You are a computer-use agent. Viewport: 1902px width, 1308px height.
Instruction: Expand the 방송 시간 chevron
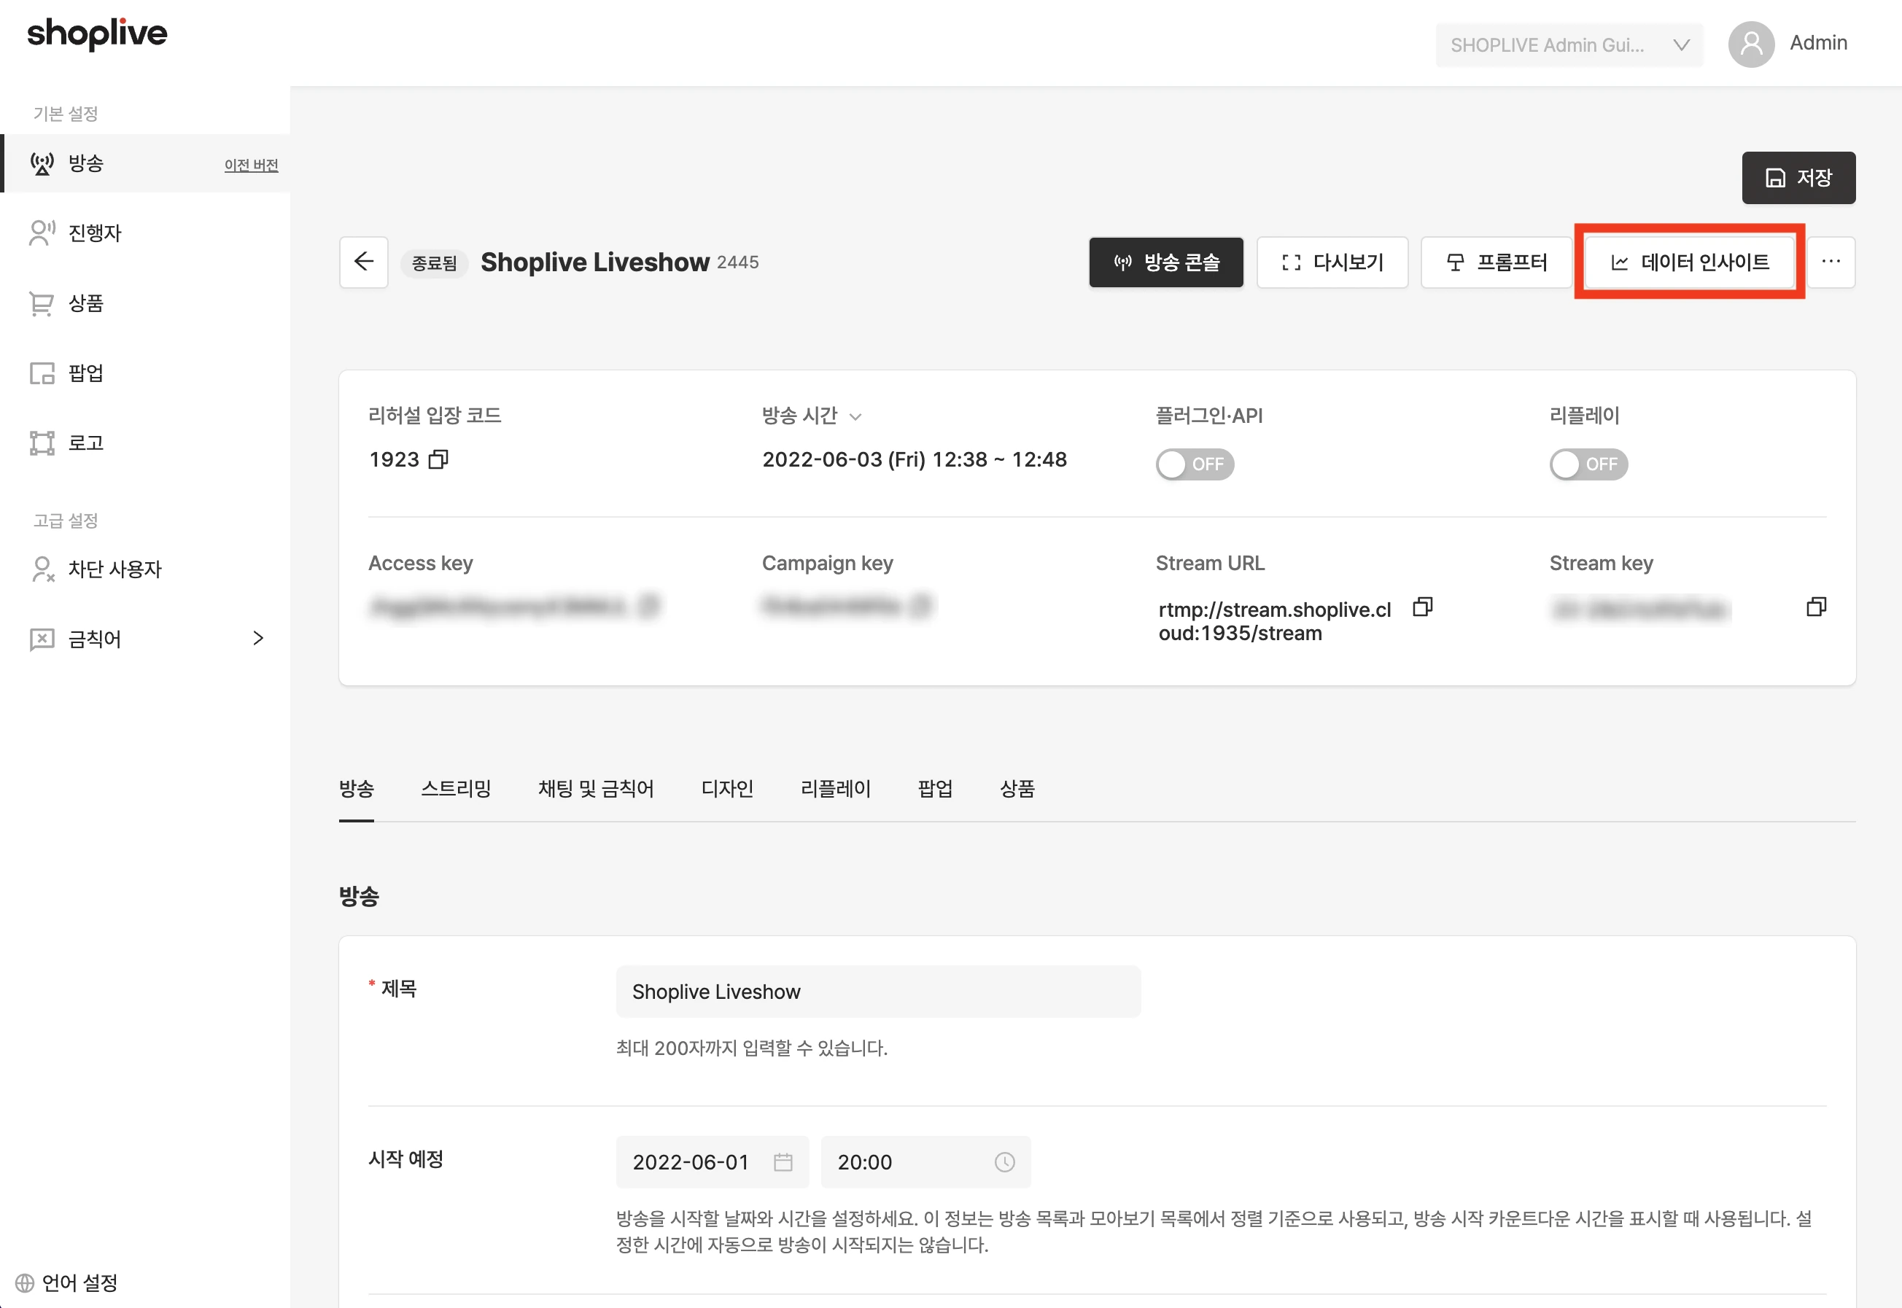(x=855, y=417)
